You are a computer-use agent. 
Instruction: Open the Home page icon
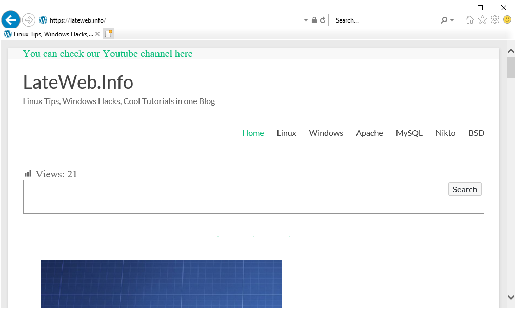point(469,20)
